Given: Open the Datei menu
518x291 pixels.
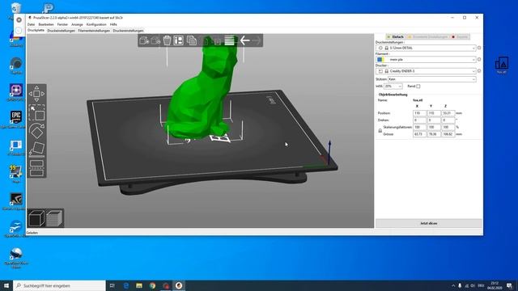Looking at the screenshot, I should [31, 24].
